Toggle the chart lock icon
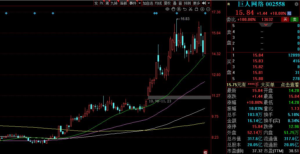Viewport: 300px width, 154px height. click(x=196, y=9)
